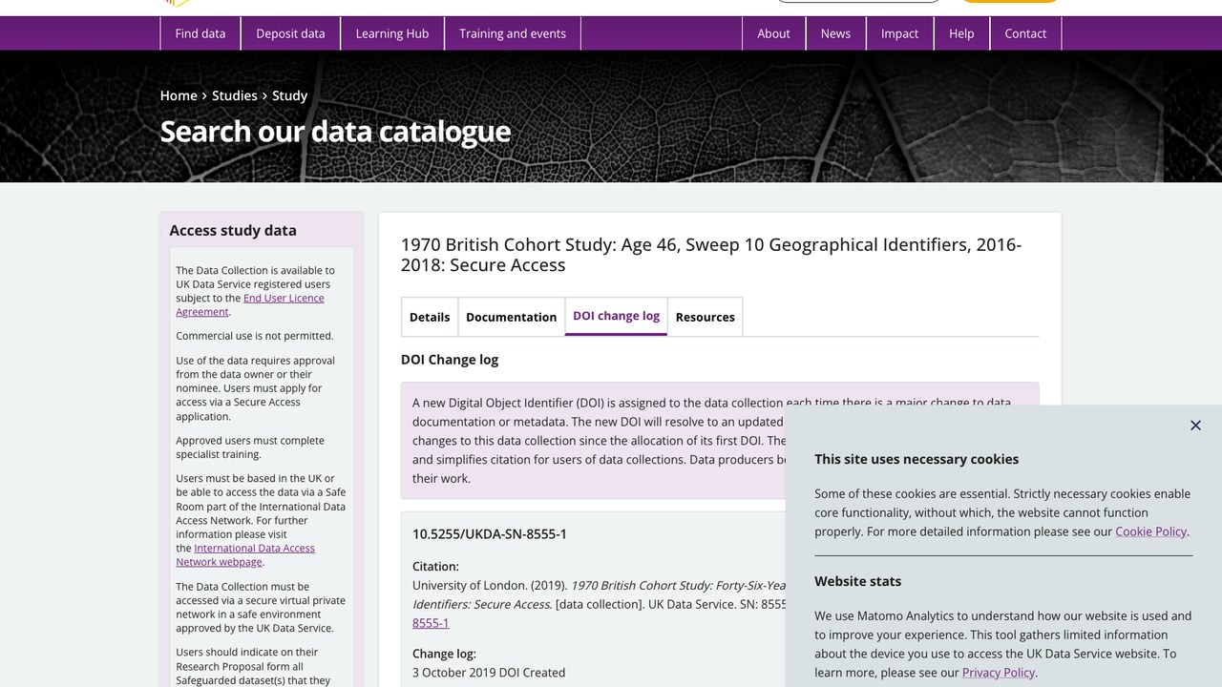Select the Study breadcrumb item

(289, 95)
